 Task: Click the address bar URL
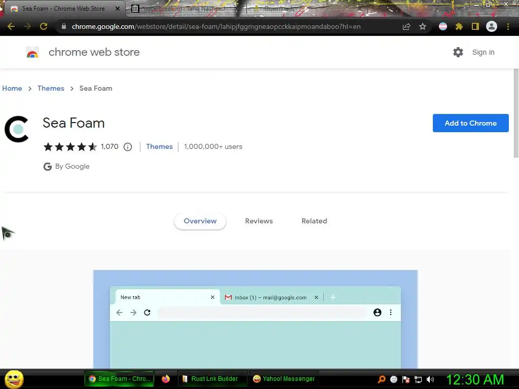[216, 26]
